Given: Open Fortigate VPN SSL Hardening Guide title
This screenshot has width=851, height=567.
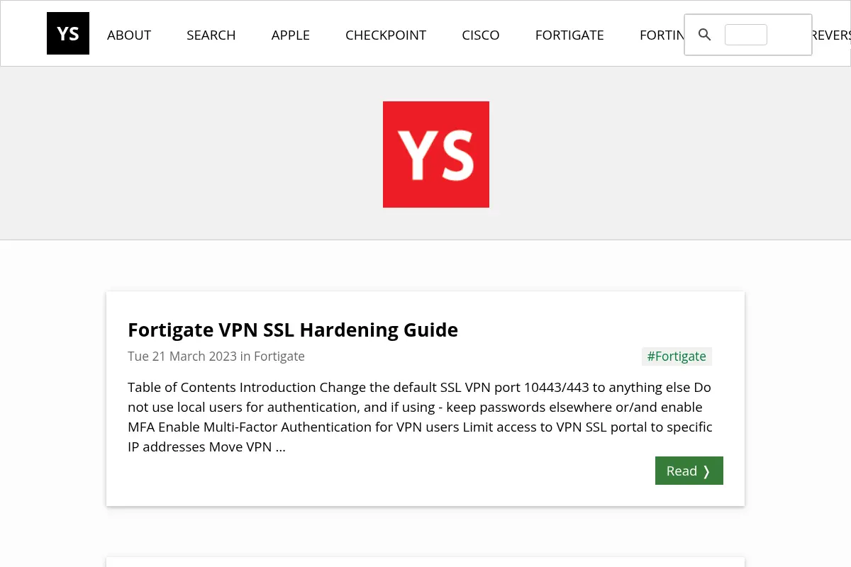Looking at the screenshot, I should pyautogui.click(x=293, y=330).
